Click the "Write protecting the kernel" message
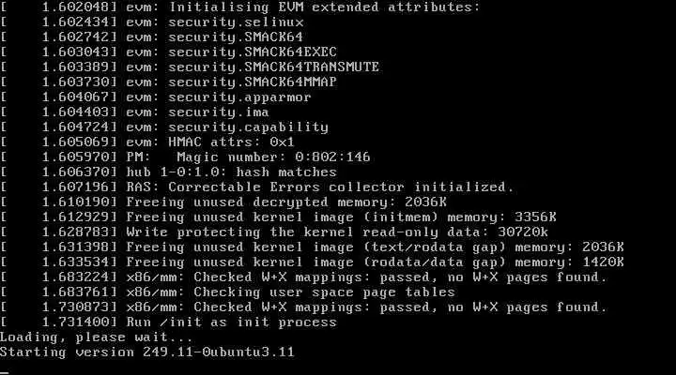The image size is (676, 375). (336, 232)
